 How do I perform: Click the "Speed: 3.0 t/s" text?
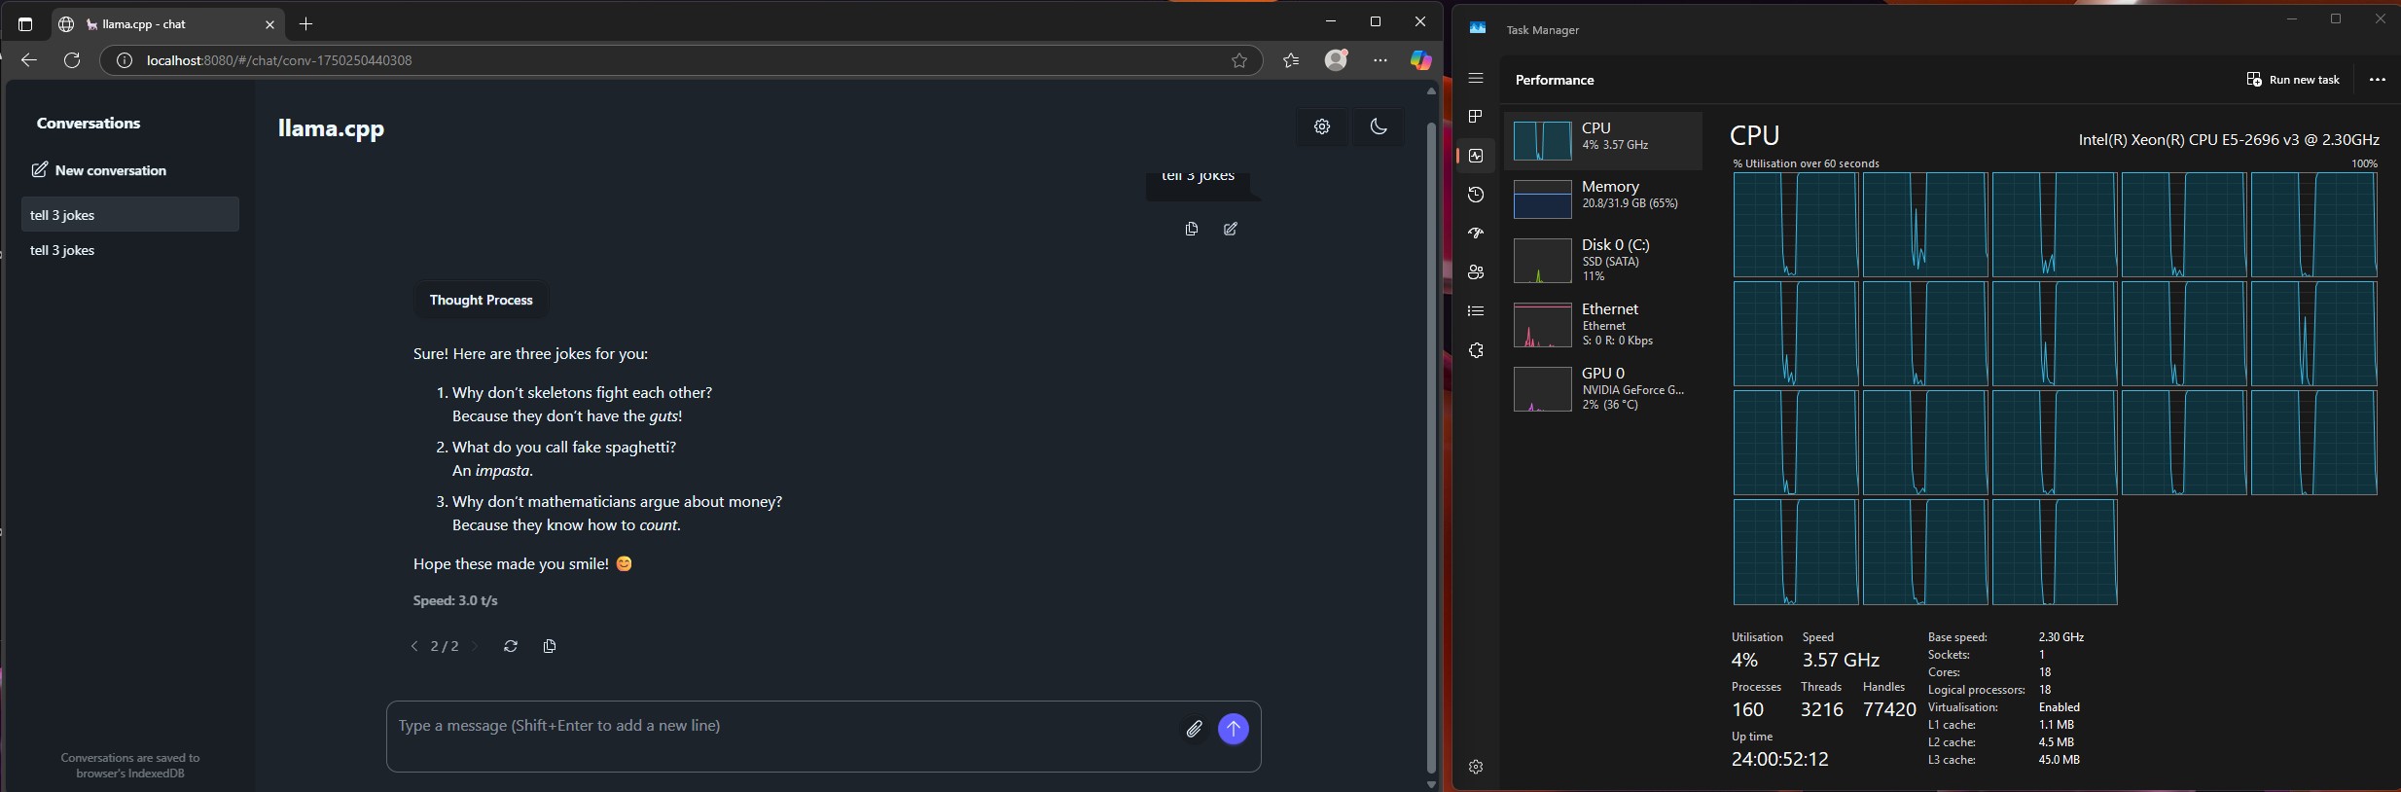[x=455, y=600]
